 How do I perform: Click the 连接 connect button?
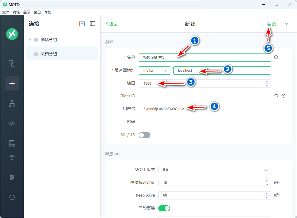[x=271, y=24]
